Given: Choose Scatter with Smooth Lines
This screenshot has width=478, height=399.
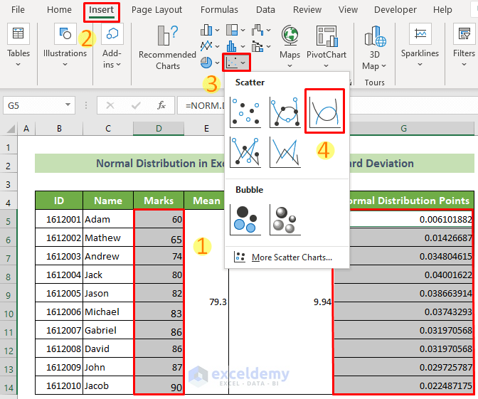Looking at the screenshot, I should pos(324,112).
